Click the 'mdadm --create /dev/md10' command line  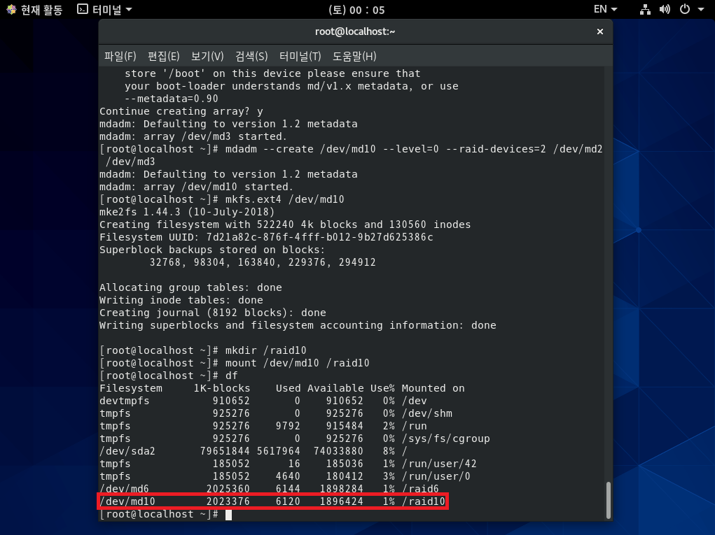point(351,155)
